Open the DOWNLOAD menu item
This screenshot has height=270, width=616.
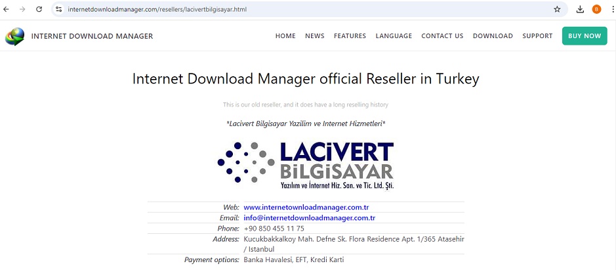coord(493,36)
